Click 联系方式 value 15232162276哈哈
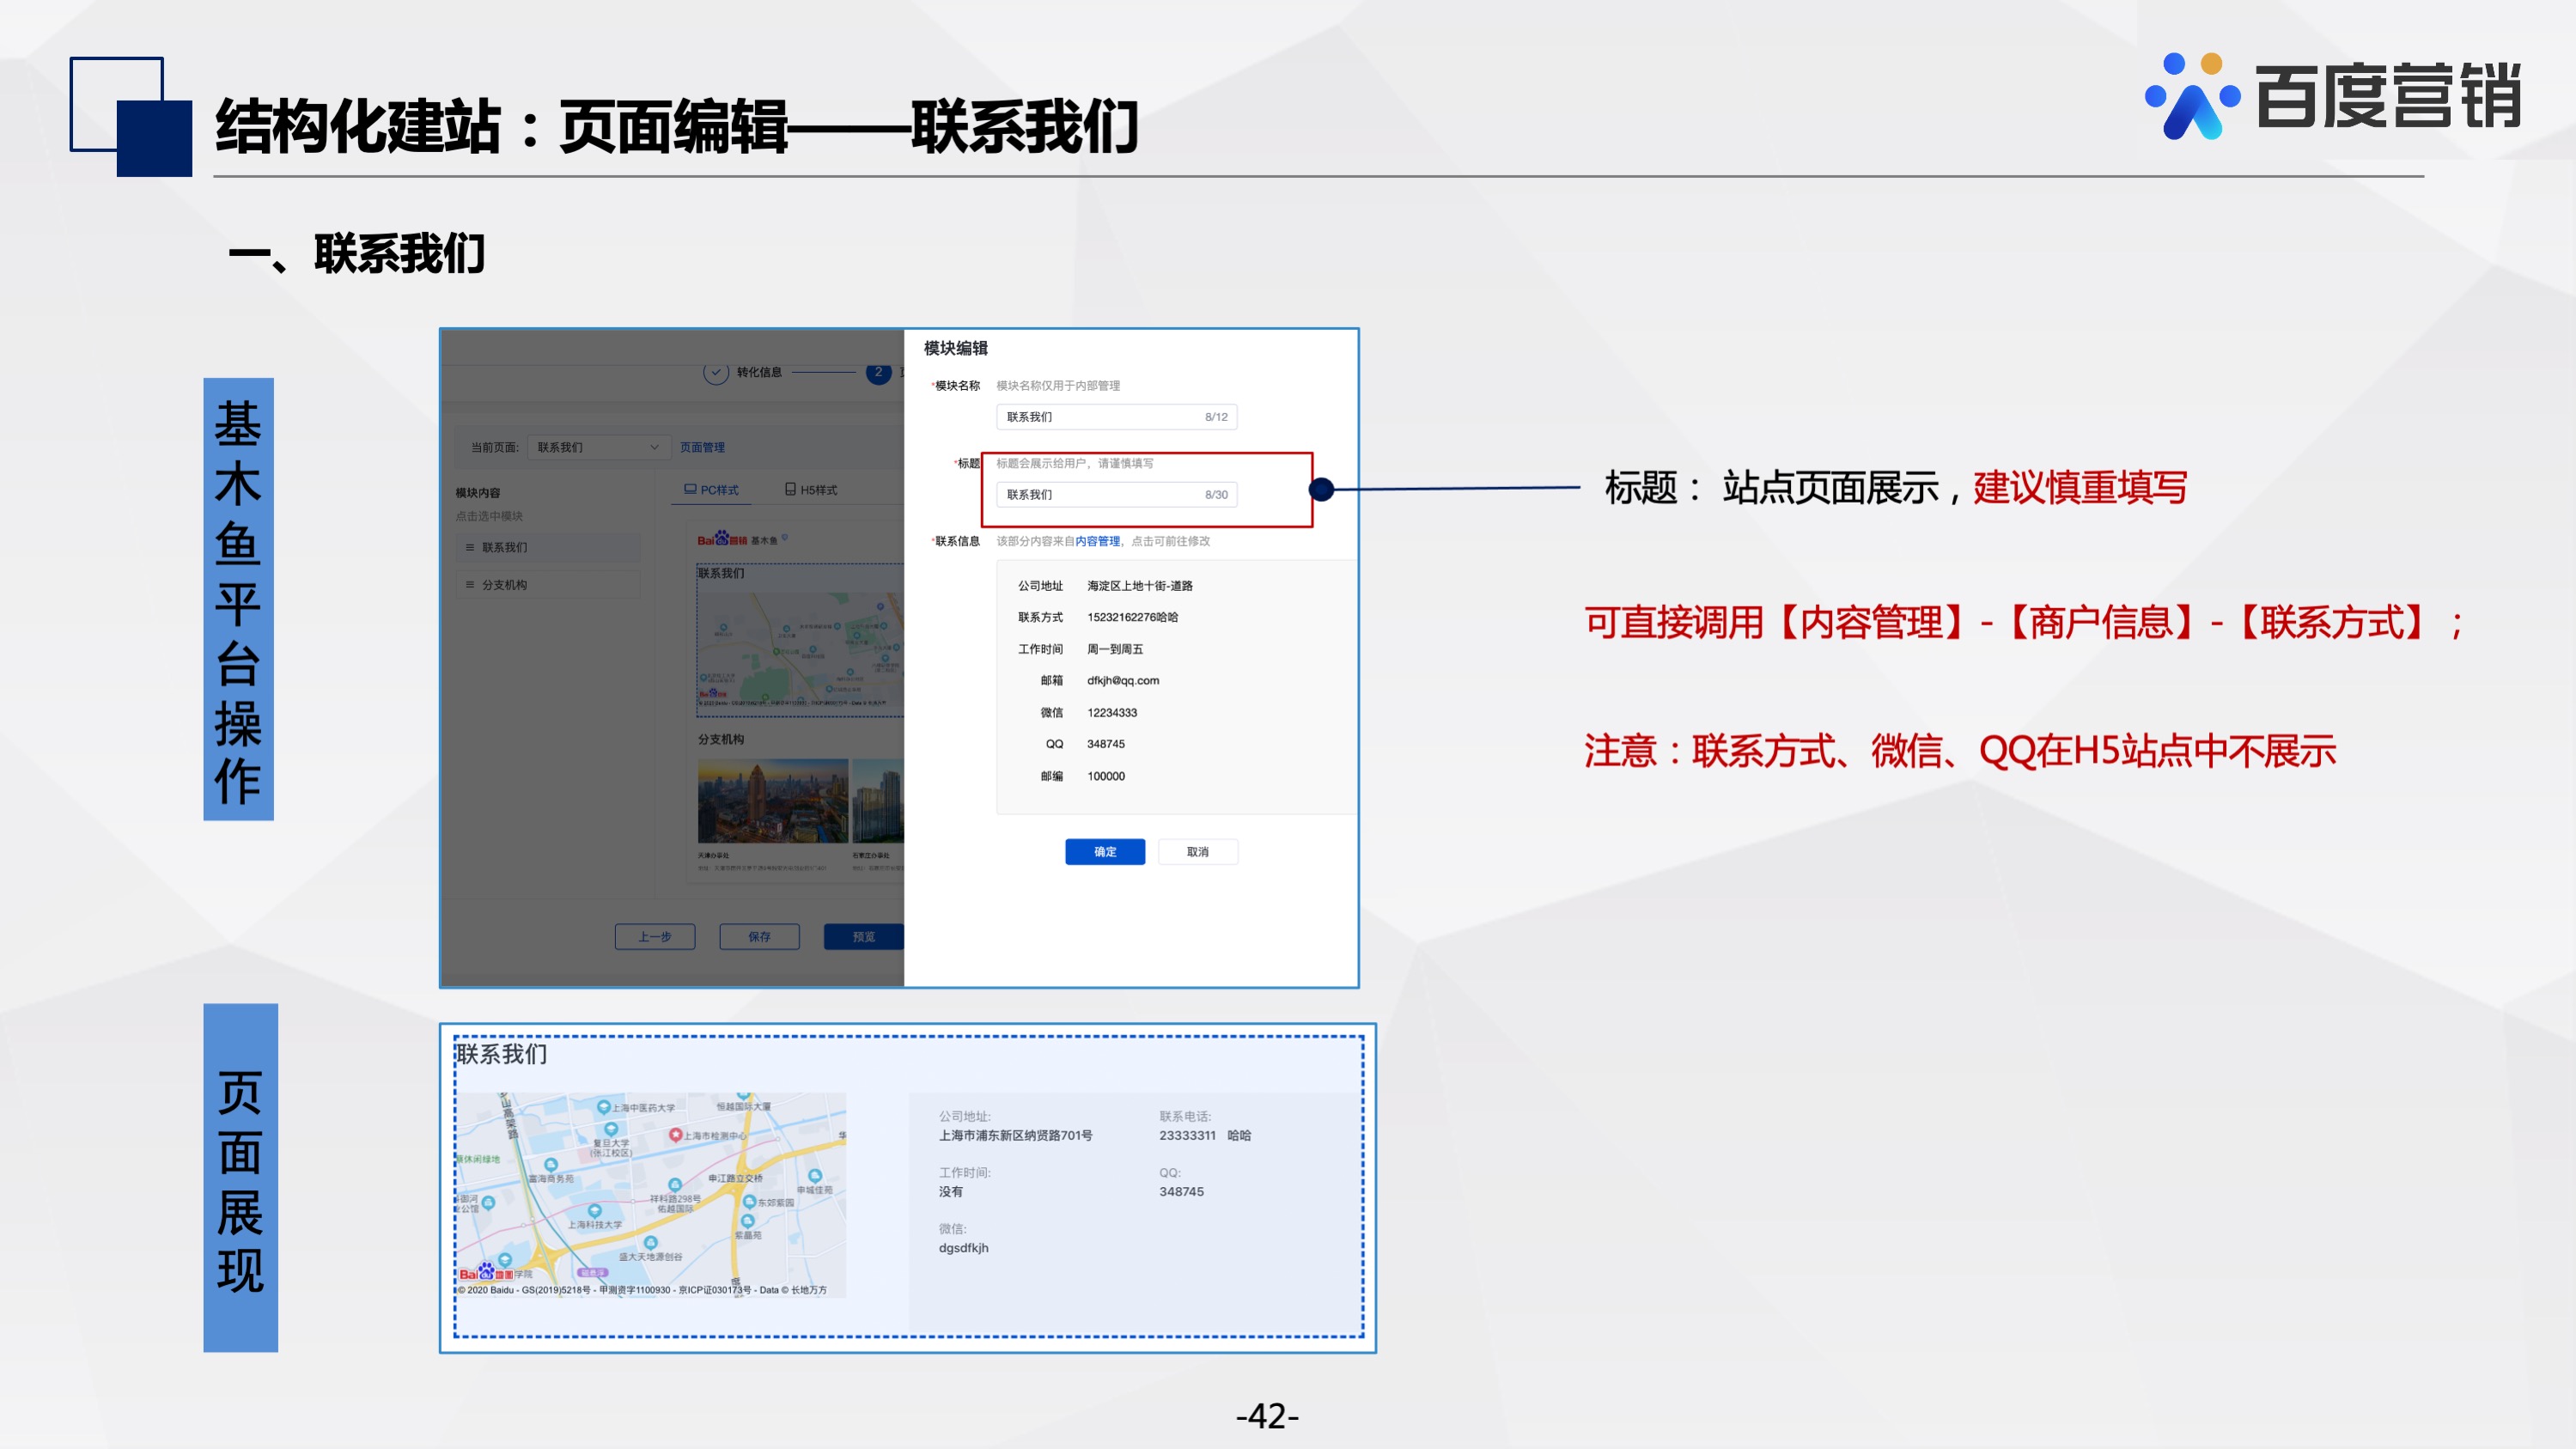2576x1449 pixels. 1132,617
